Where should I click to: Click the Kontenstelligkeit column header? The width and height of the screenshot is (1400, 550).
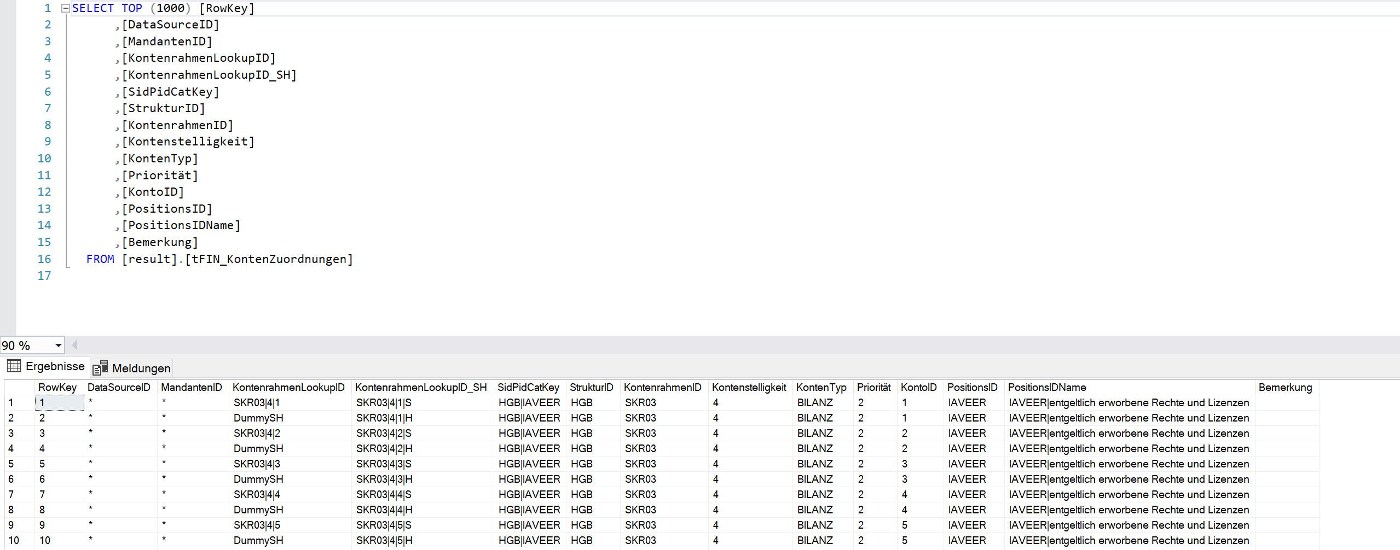pyautogui.click(x=748, y=387)
